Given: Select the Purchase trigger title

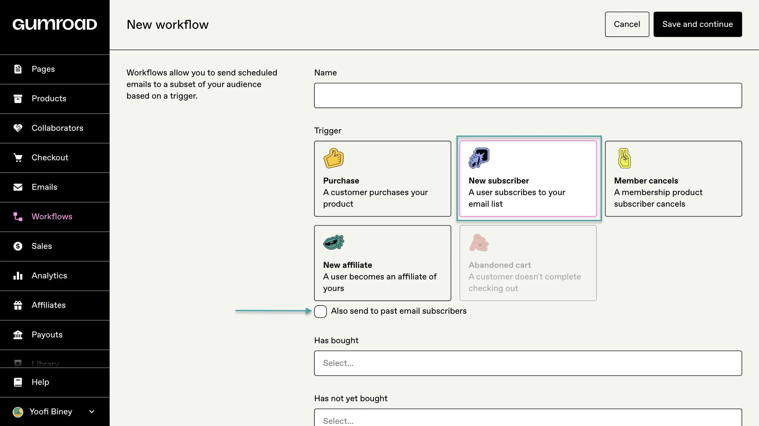Looking at the screenshot, I should coord(341,181).
